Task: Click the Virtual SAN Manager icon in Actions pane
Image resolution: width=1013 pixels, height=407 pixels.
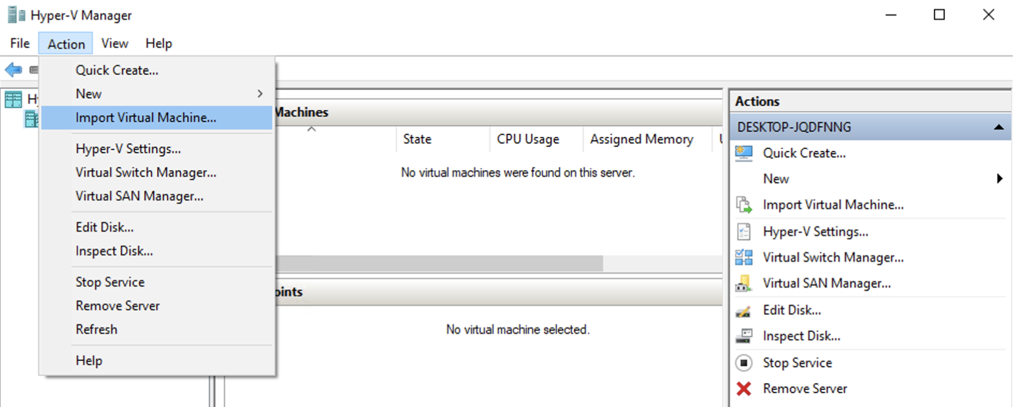Action: pos(744,283)
